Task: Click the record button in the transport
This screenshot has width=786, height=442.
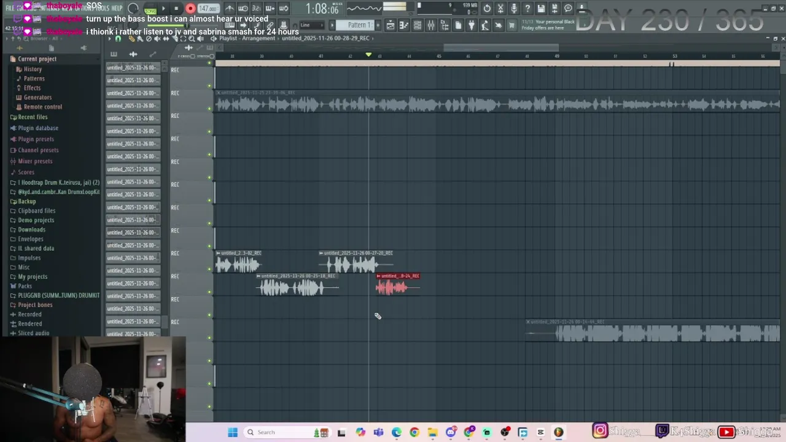Action: (x=190, y=9)
